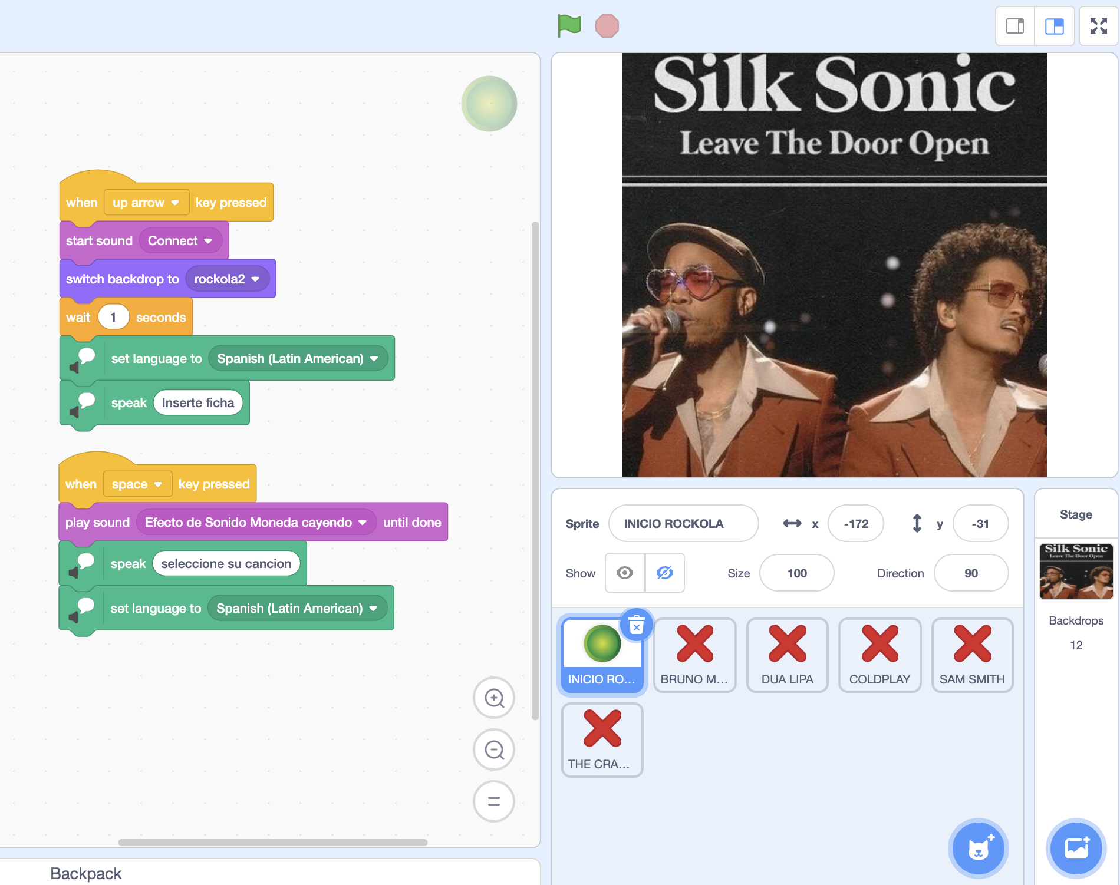This screenshot has width=1120, height=885.
Task: Edit the wait seconds value 1
Action: click(113, 318)
